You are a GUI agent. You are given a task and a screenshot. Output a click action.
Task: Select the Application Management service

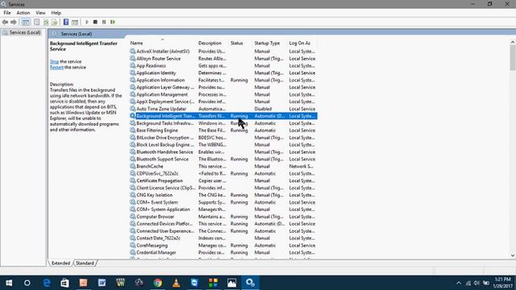(223, 94)
